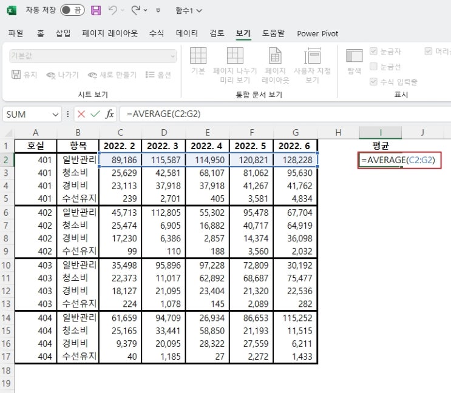Toggle the 수식 입력줄 checkbox
The width and height of the screenshot is (451, 393).
[x=373, y=82]
